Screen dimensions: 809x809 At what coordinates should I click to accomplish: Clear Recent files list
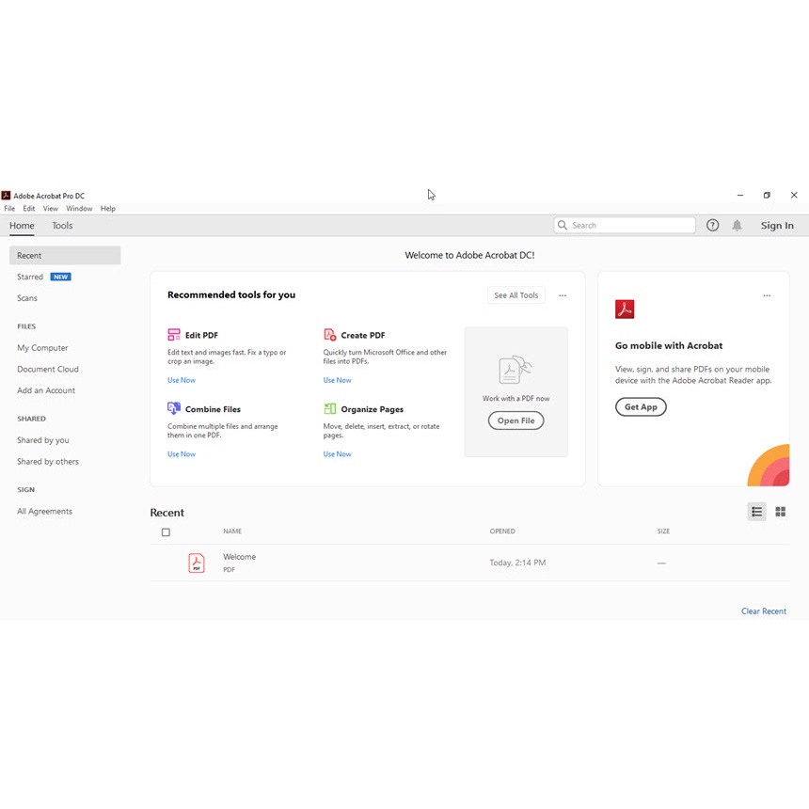pos(764,611)
